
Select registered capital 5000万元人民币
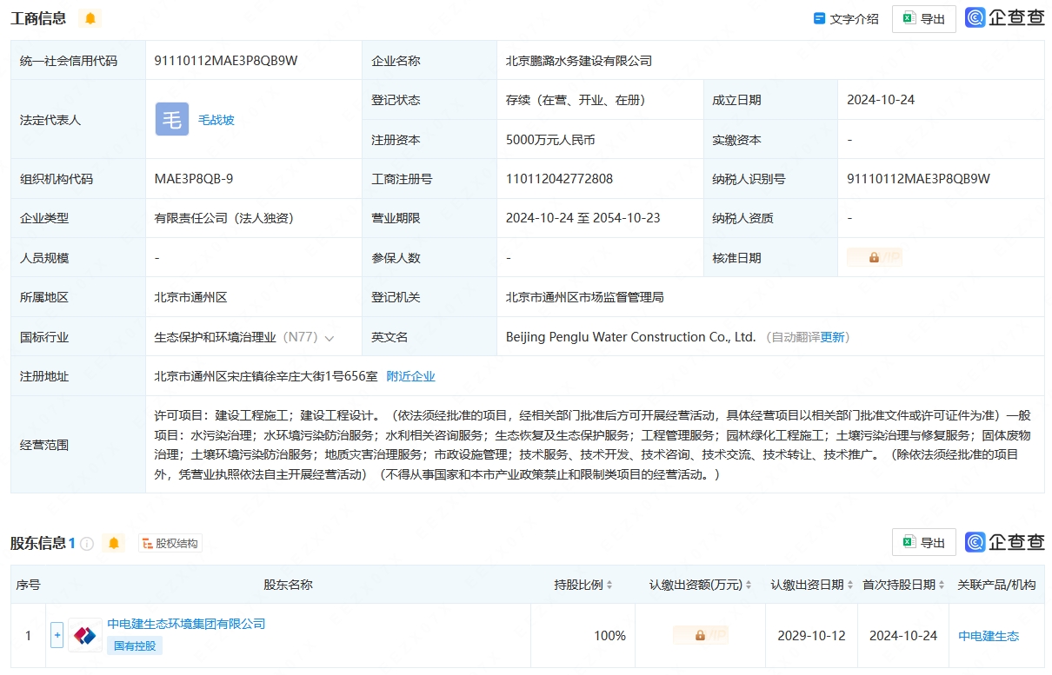(550, 140)
